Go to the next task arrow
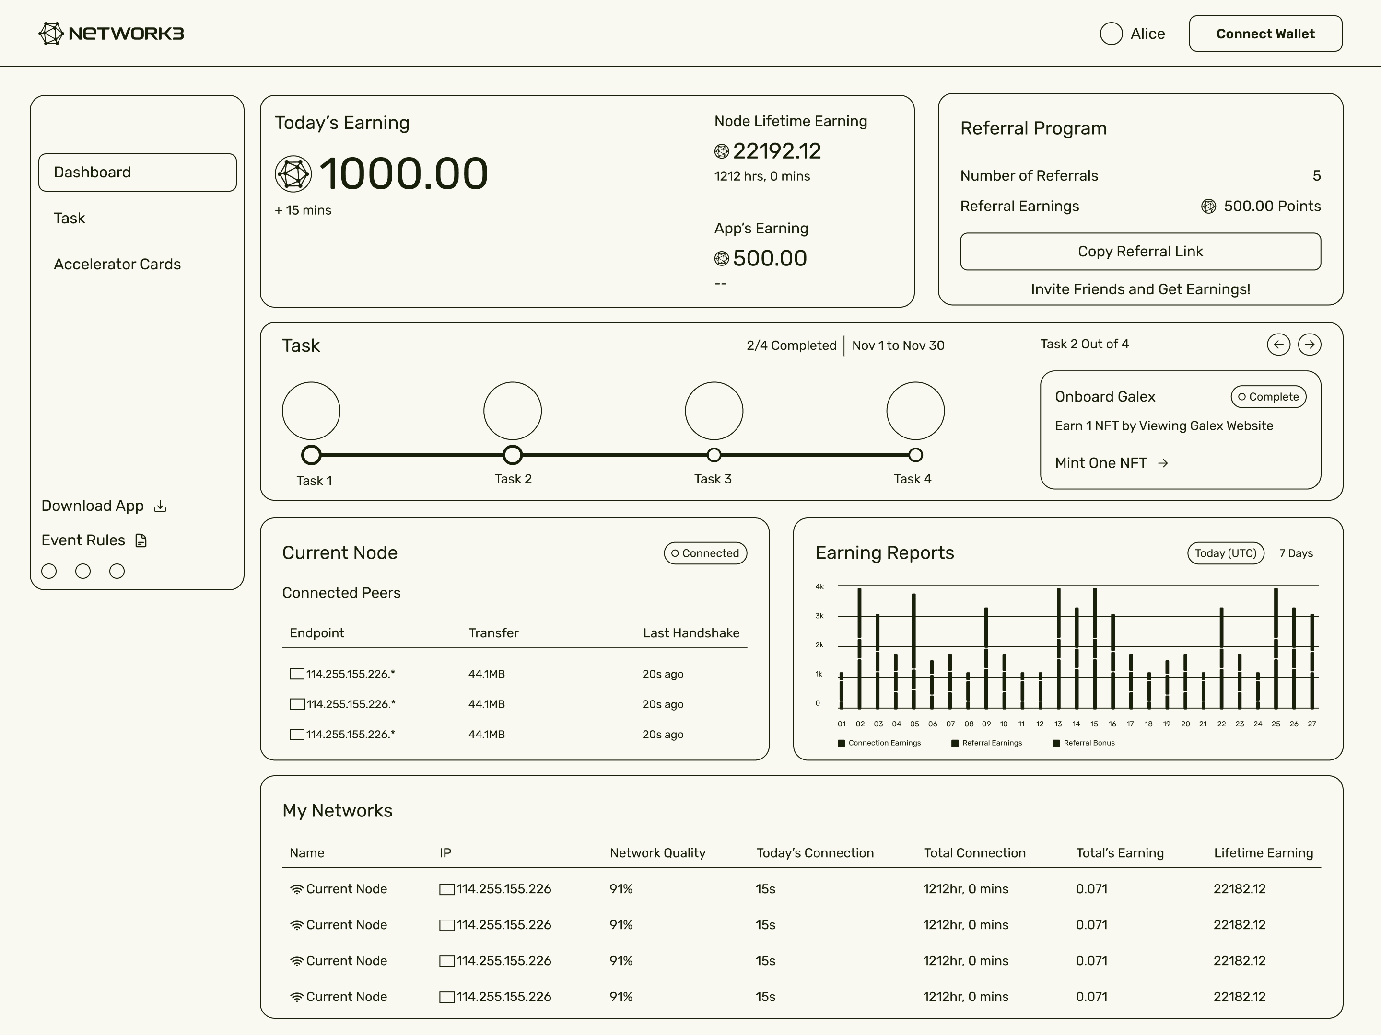The width and height of the screenshot is (1381, 1035). [x=1309, y=345]
